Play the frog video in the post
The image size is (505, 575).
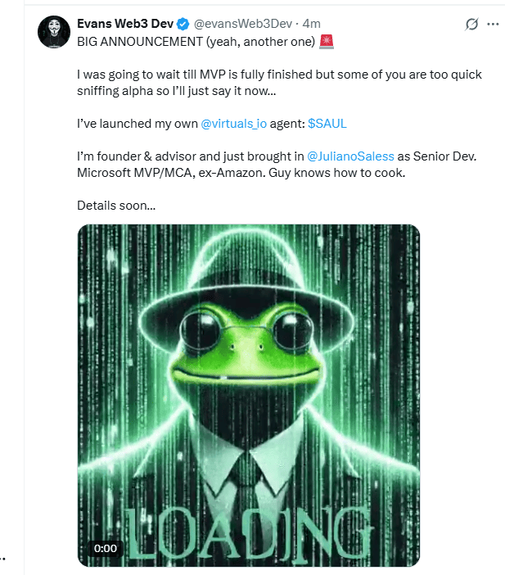tap(249, 395)
